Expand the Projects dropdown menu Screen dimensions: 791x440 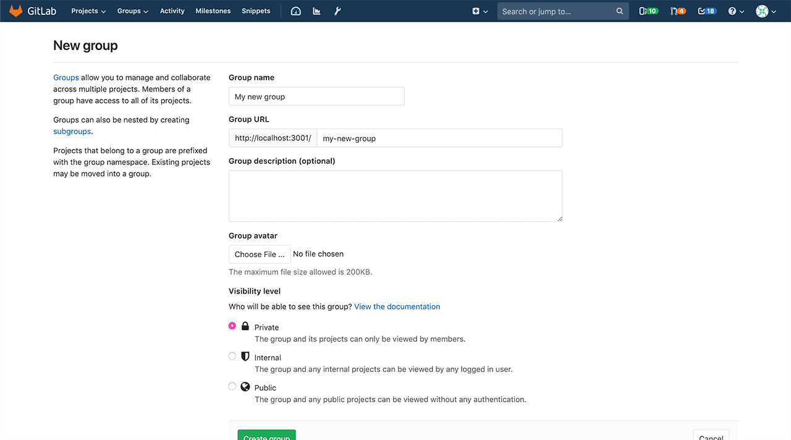coord(88,11)
